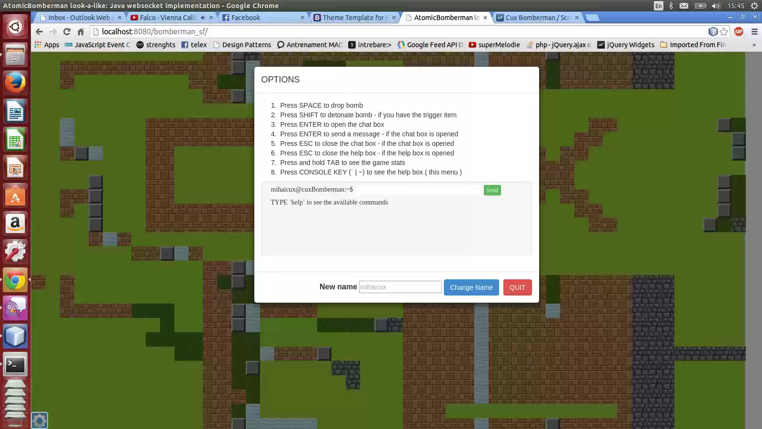Click the Adblock Plus icon near the address bar
The height and width of the screenshot is (429, 762).
click(739, 32)
